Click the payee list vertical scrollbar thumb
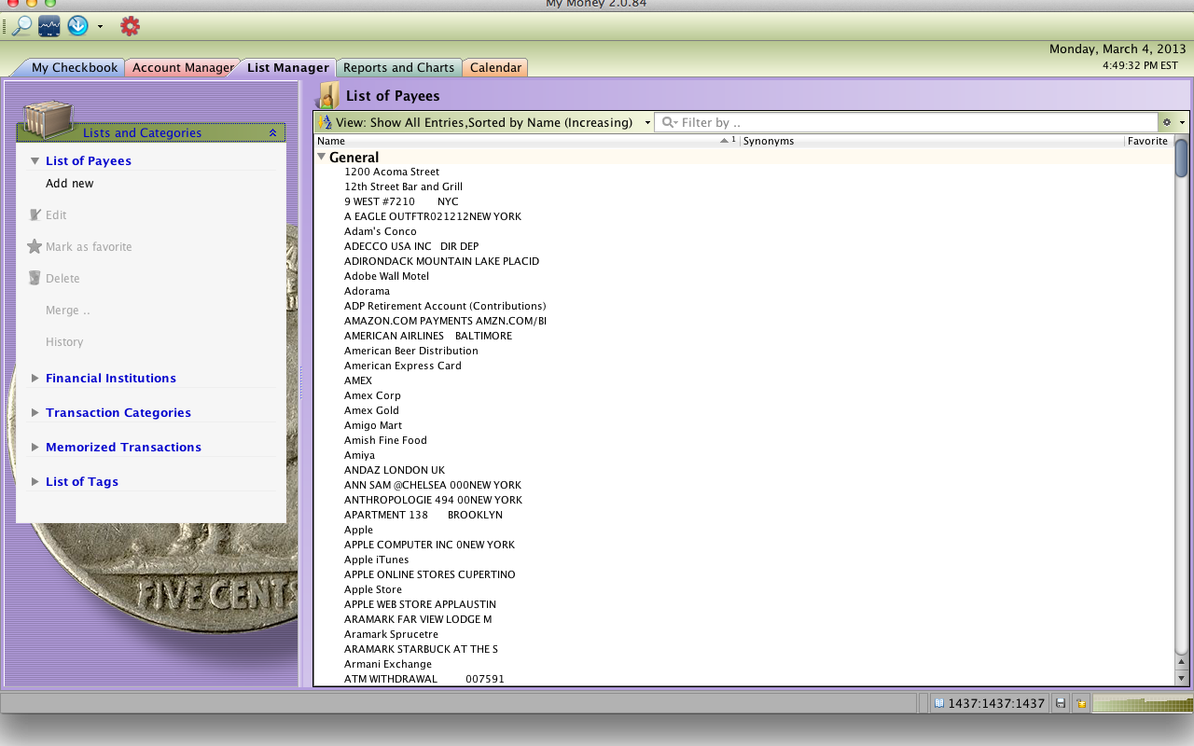This screenshot has width=1194, height=746. 1182,158
